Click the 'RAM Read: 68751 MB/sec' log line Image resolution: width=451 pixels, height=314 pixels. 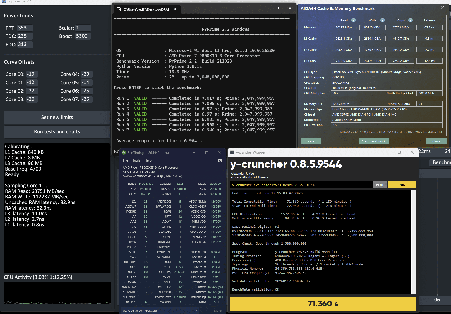(x=35, y=191)
